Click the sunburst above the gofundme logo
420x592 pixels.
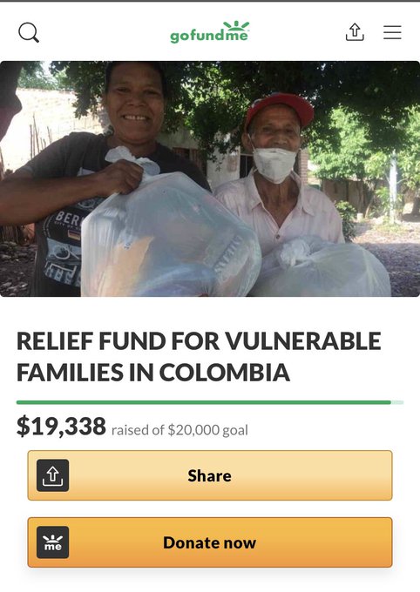236,25
